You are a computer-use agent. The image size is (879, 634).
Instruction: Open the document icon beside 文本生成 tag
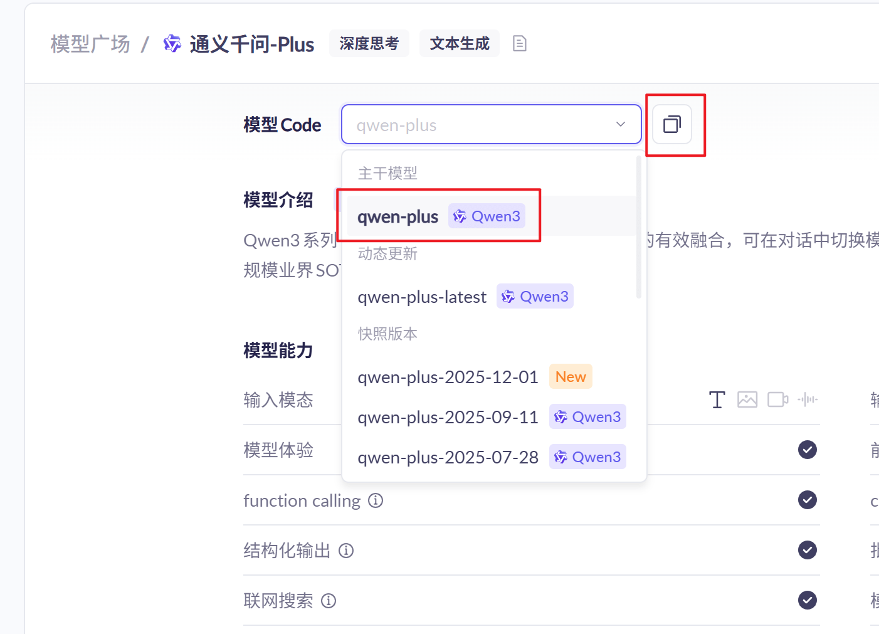(x=519, y=43)
